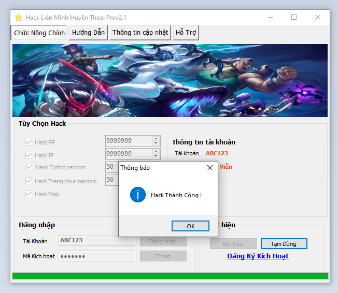
Task: Increase the Hack IP value with up arrow
Action: 156,151
